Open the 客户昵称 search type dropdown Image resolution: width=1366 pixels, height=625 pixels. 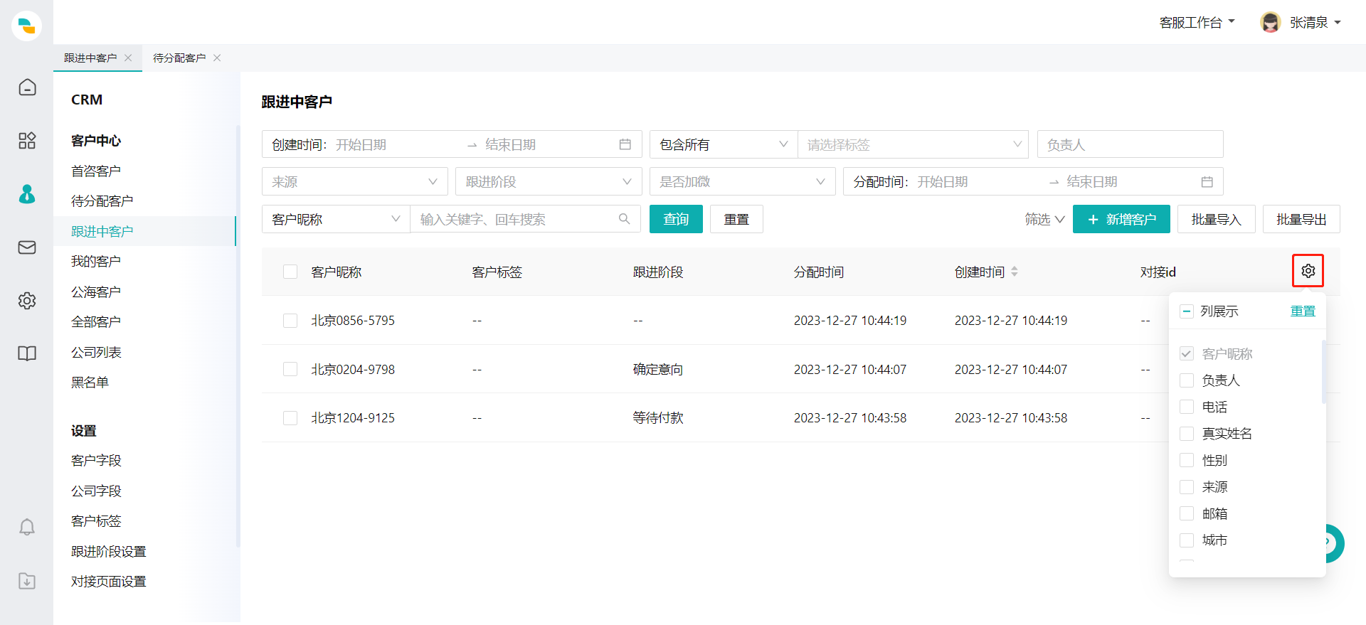point(336,219)
